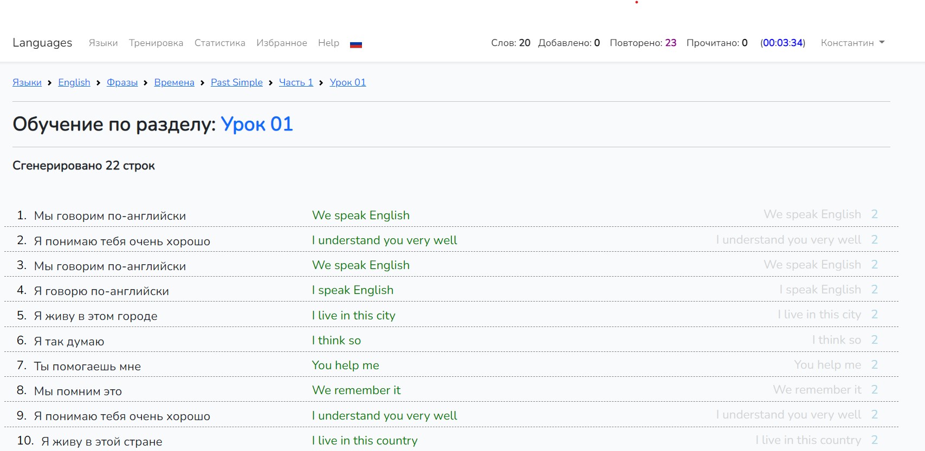Navigate to English breadcrumb link
Image resolution: width=925 pixels, height=451 pixels.
[x=74, y=82]
